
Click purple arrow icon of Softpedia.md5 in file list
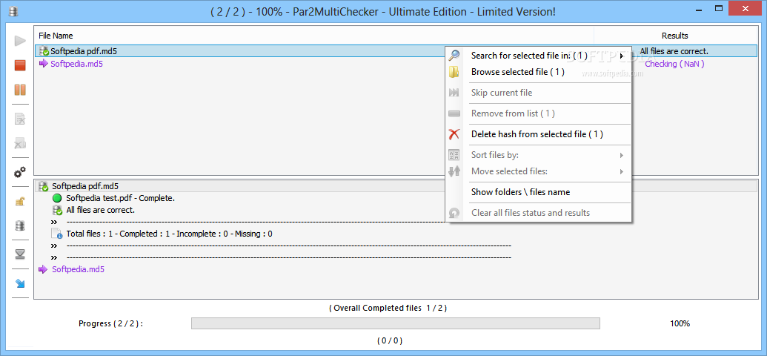point(44,64)
